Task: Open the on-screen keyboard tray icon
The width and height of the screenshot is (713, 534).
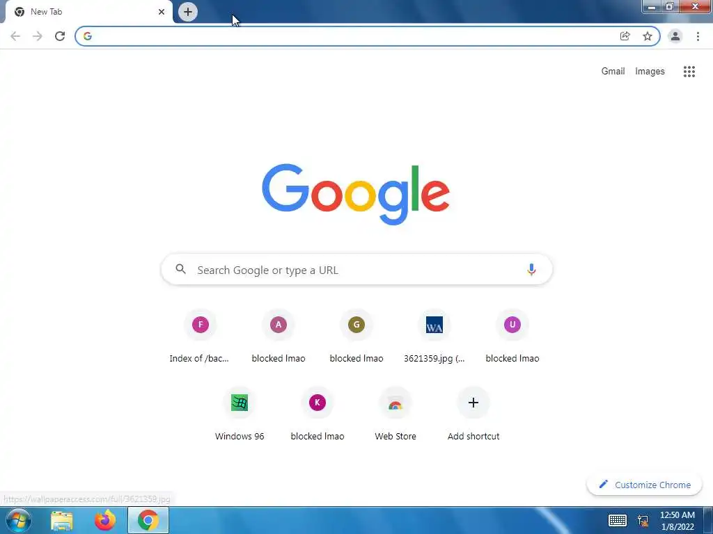Action: point(618,520)
